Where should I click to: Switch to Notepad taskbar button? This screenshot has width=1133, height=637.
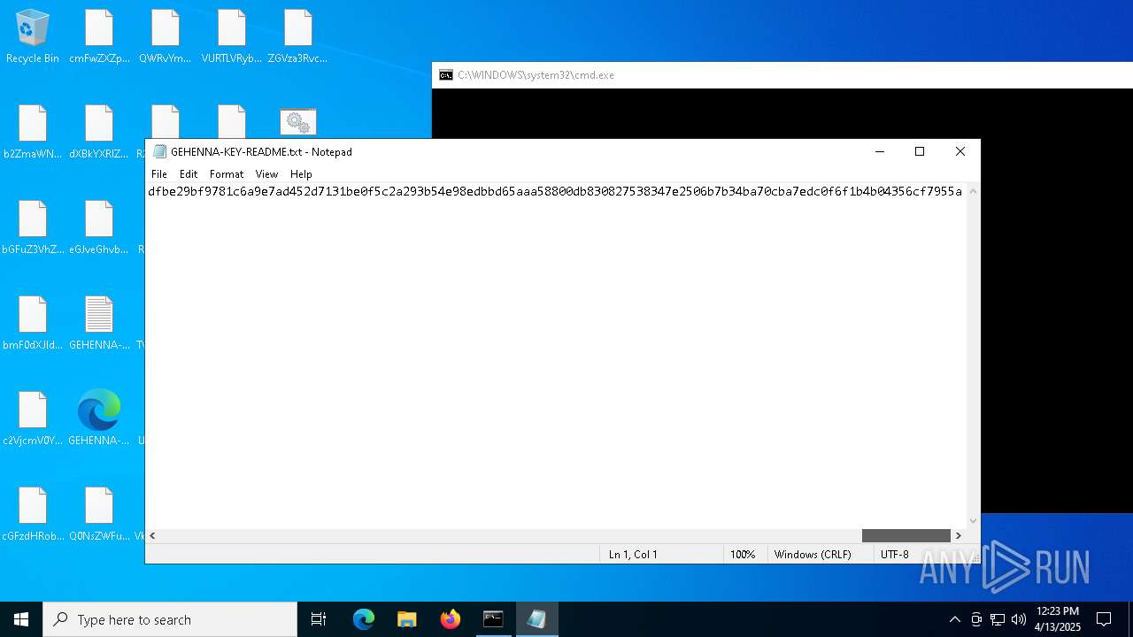536,619
